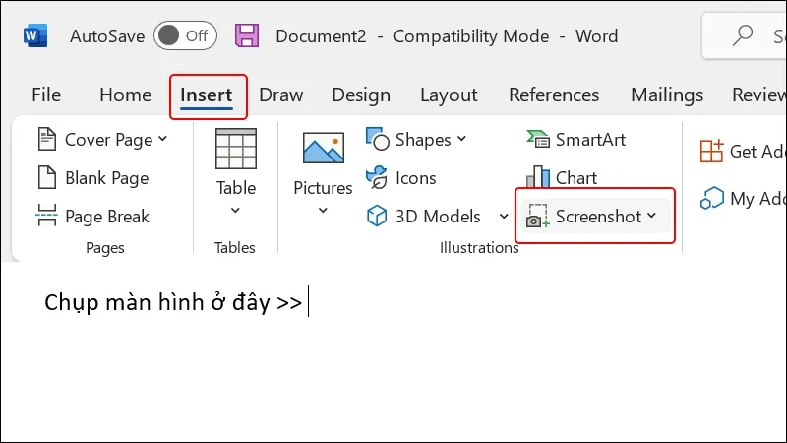
Task: Click the Page Break icon
Action: (x=46, y=216)
